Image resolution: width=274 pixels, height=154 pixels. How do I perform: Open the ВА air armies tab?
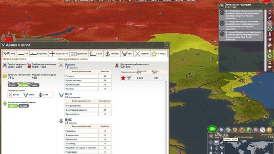pyautogui.click(x=127, y=53)
